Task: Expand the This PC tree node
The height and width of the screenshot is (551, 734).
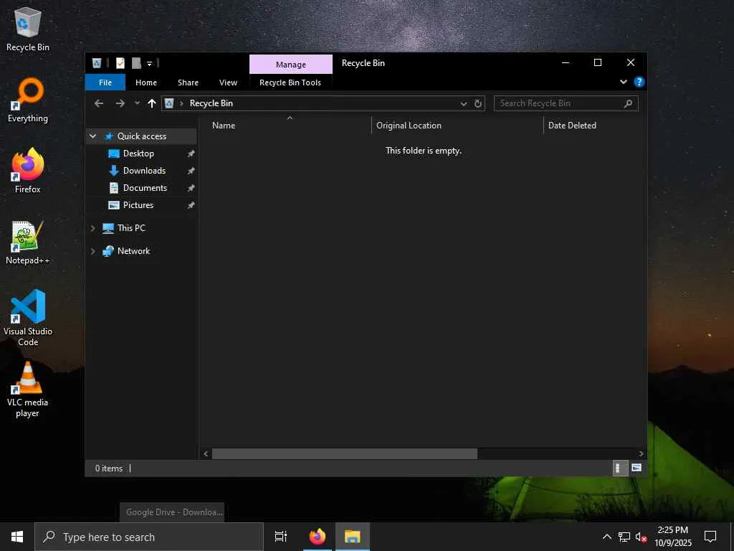Action: click(x=92, y=228)
